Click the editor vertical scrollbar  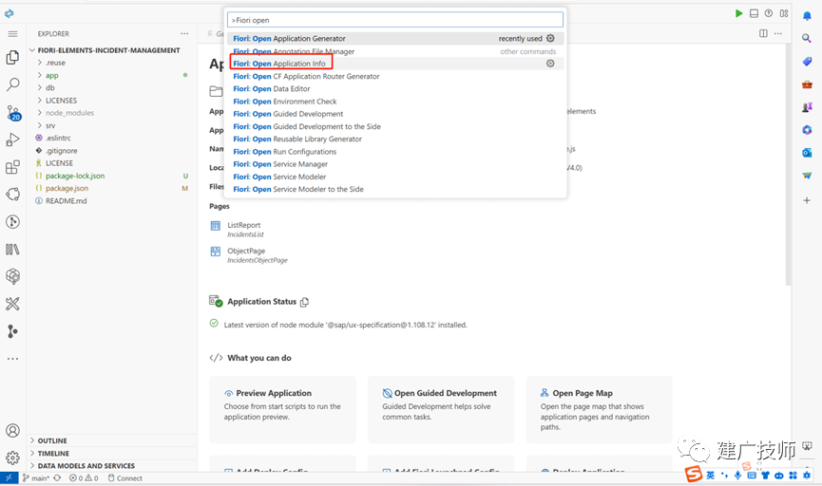(788, 164)
